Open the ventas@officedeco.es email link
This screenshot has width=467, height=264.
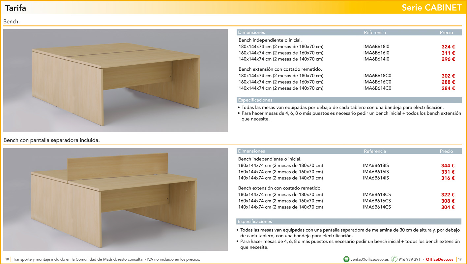click(x=369, y=259)
